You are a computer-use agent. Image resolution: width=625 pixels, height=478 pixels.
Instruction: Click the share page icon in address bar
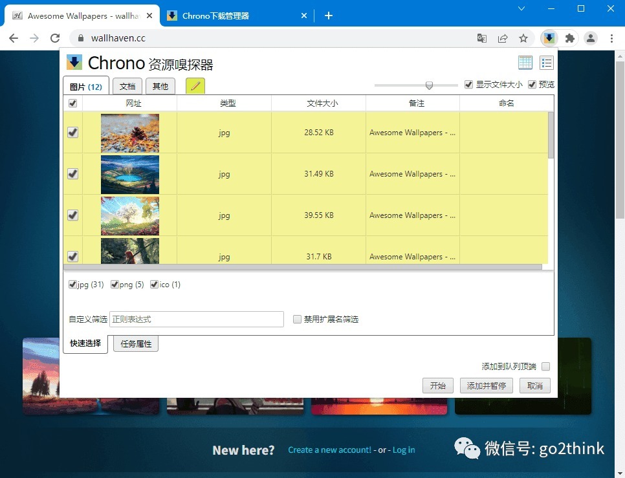coord(503,38)
